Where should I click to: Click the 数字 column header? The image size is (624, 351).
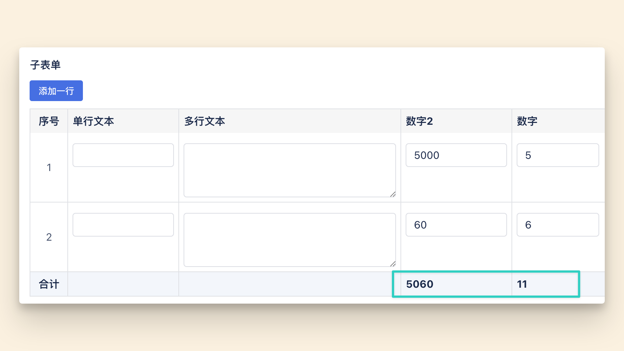[527, 121]
